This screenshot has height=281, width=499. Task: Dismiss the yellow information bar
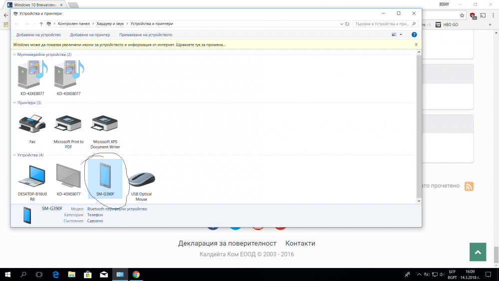[416, 44]
